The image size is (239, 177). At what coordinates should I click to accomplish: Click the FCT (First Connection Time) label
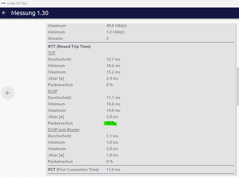[x=73, y=169]
